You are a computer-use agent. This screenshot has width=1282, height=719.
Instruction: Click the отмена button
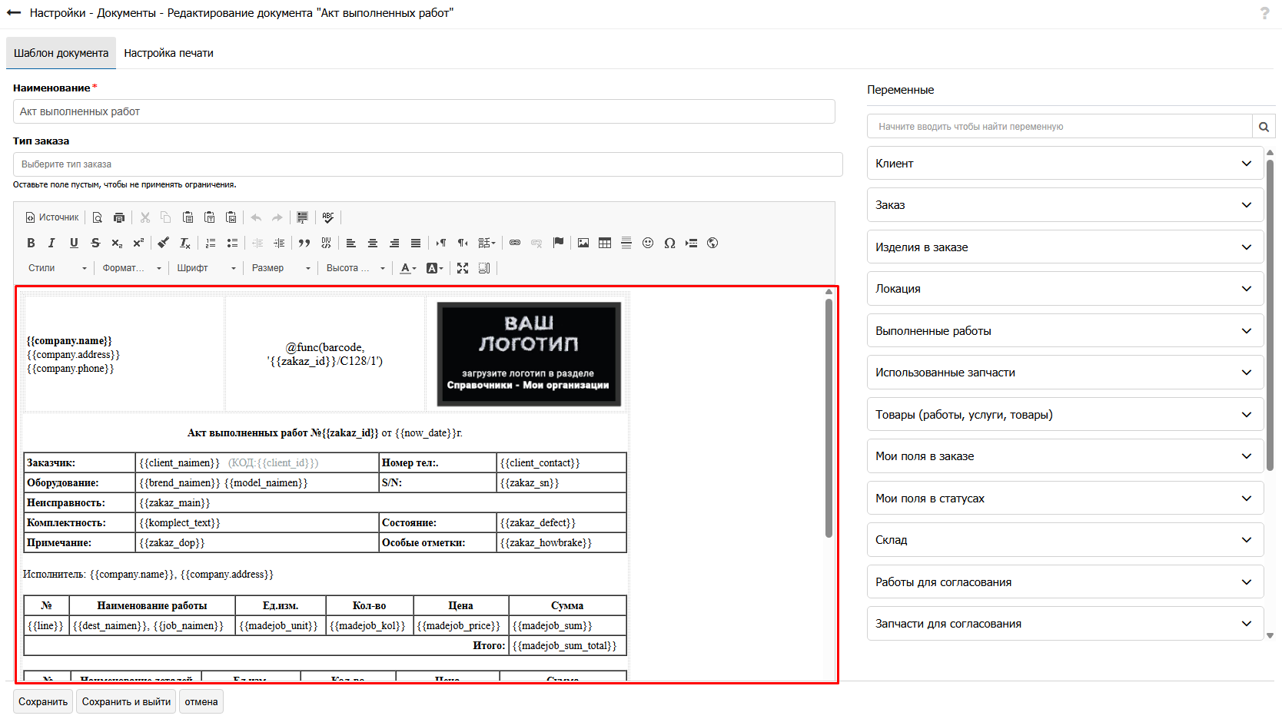click(x=201, y=701)
